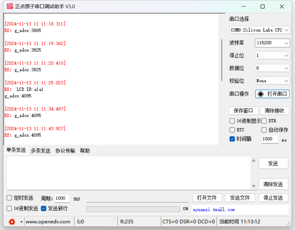Switch to the 多条发送 tab
The height and width of the screenshot is (230, 295).
(41, 150)
